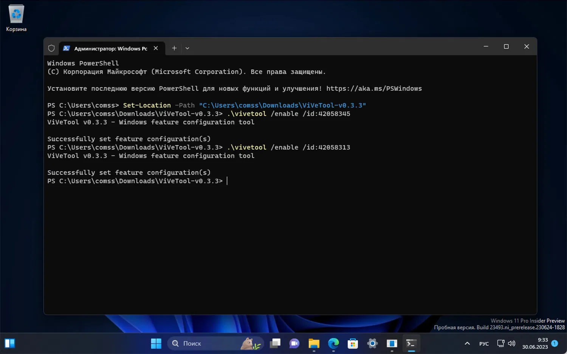Minimize the Terminal window
Viewport: 567px width, 354px height.
tap(486, 46)
